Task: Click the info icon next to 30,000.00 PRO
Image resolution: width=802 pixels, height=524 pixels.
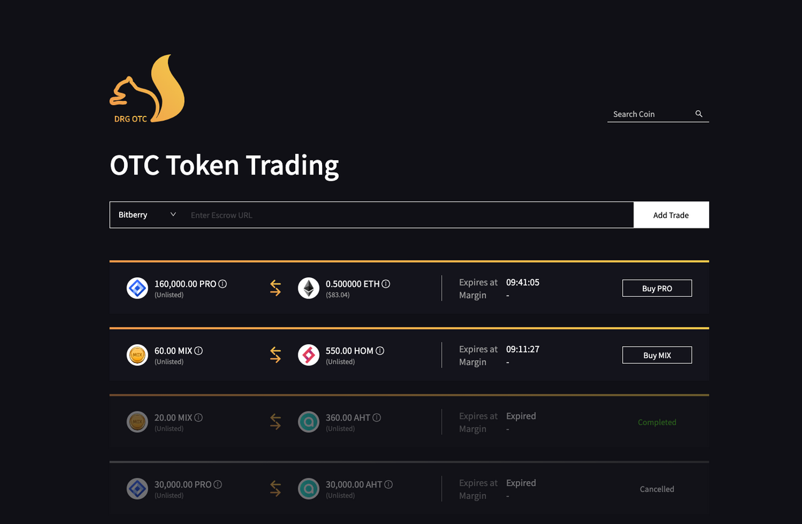Action: pos(218,485)
